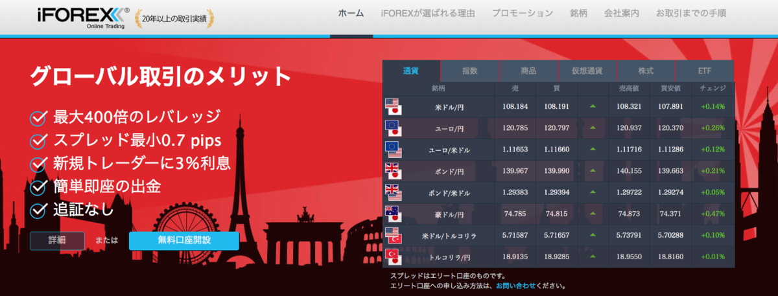This screenshot has width=778, height=296.
Task: Click buy price 1.11660
Action: click(557, 150)
